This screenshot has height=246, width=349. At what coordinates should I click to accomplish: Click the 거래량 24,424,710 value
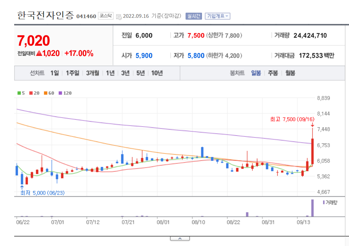pyautogui.click(x=310, y=36)
